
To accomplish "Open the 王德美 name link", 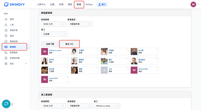I will pos(81,50).
